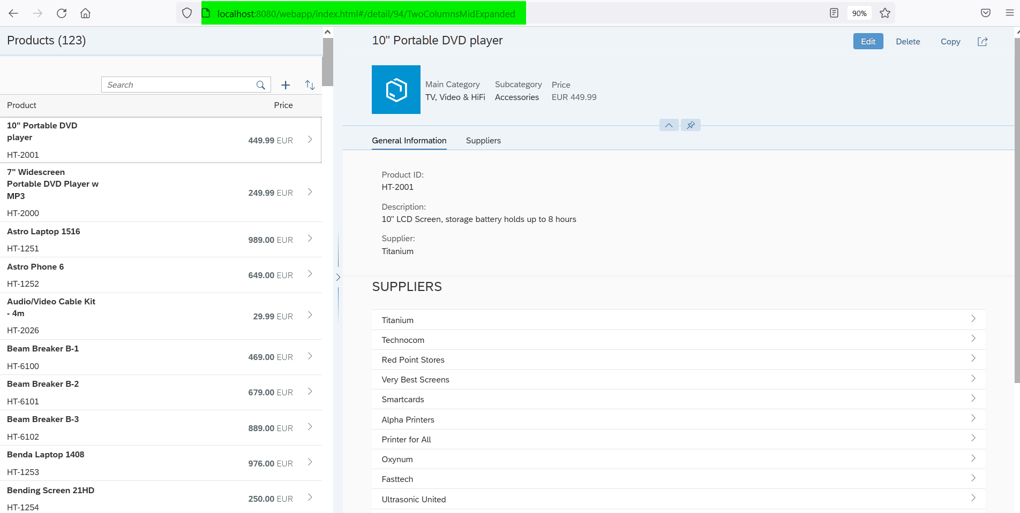Open Bending Screen 21HD row chevron
Screen dimensions: 1020x513
pyautogui.click(x=310, y=497)
